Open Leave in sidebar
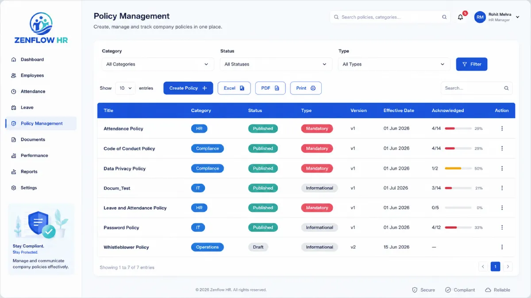The height and width of the screenshot is (298, 531). tap(41, 107)
